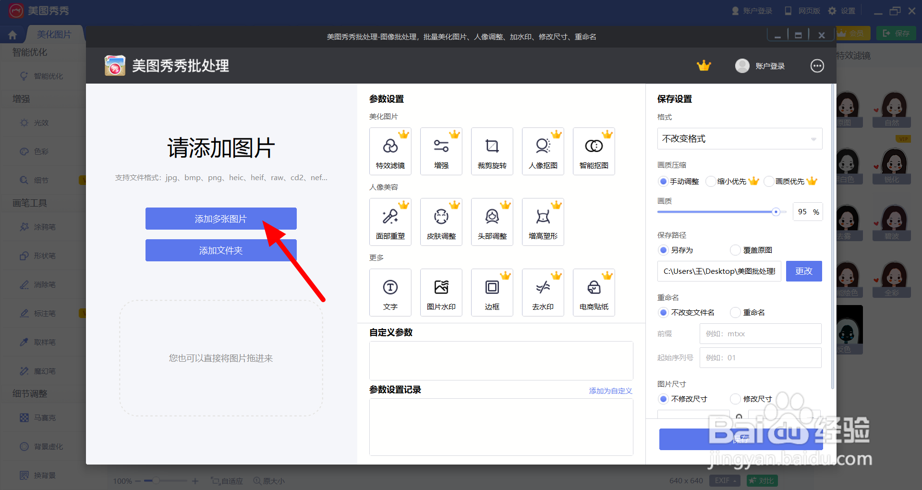Click the 账户登录 avatar in batch window

point(742,66)
